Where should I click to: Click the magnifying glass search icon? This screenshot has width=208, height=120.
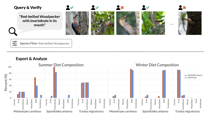13,31
